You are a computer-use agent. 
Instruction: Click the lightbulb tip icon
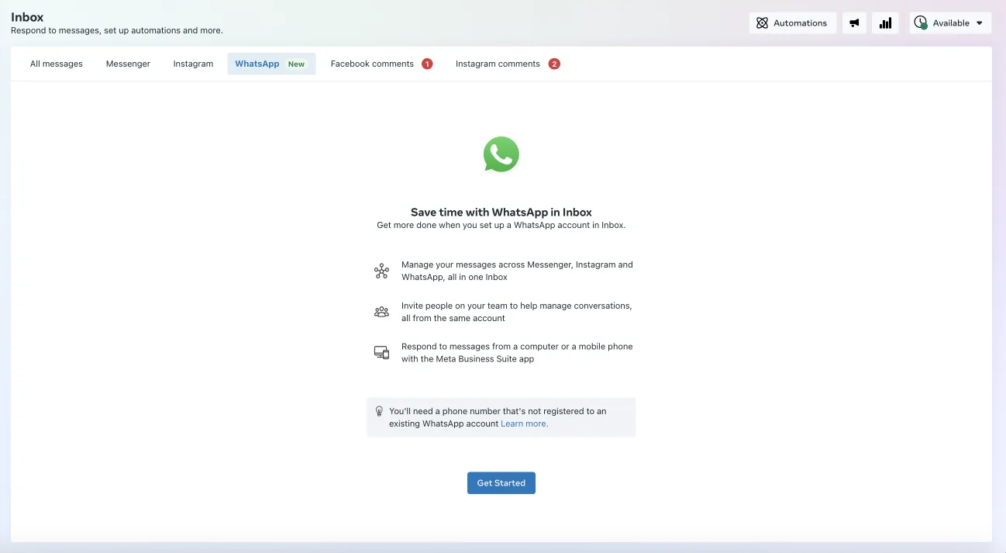[x=379, y=411]
